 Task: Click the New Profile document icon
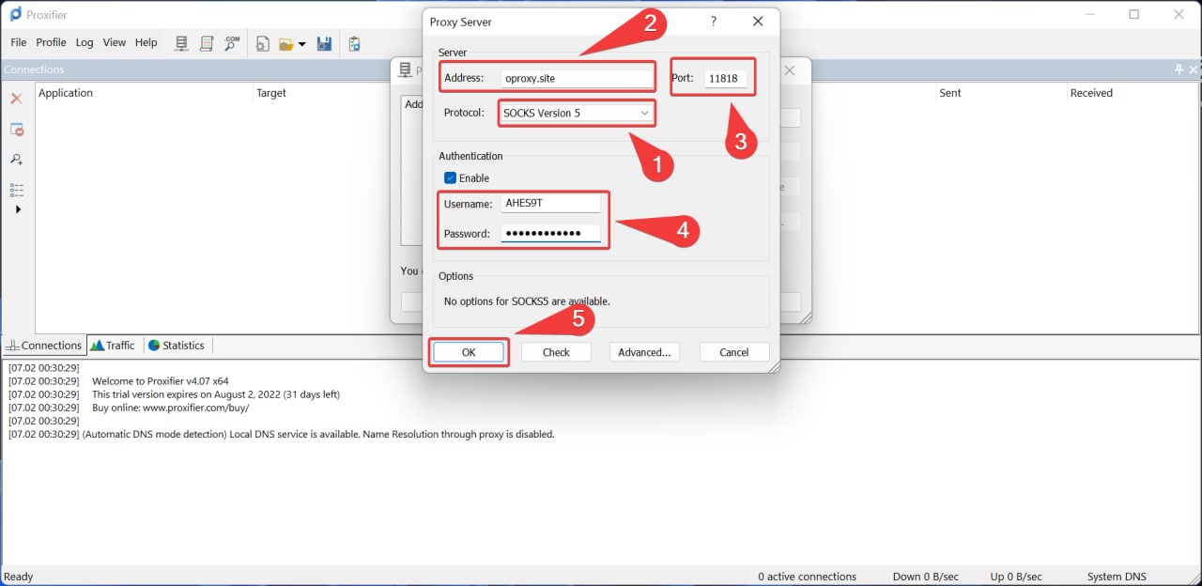[262, 43]
